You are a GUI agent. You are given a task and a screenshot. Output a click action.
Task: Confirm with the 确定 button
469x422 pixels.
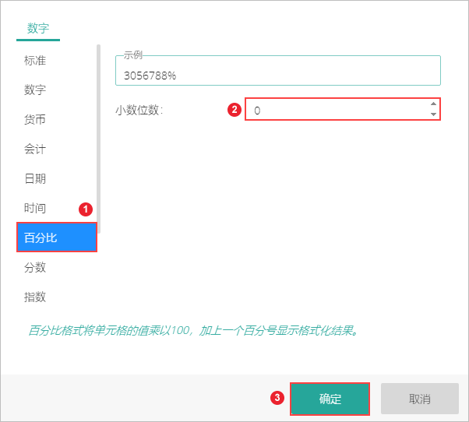(330, 399)
